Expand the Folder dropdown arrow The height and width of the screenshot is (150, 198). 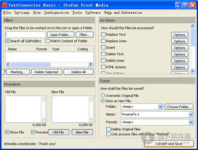pyautogui.click(x=160, y=107)
